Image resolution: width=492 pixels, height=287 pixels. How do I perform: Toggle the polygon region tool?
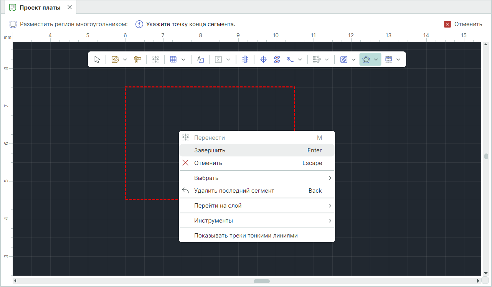tap(366, 59)
